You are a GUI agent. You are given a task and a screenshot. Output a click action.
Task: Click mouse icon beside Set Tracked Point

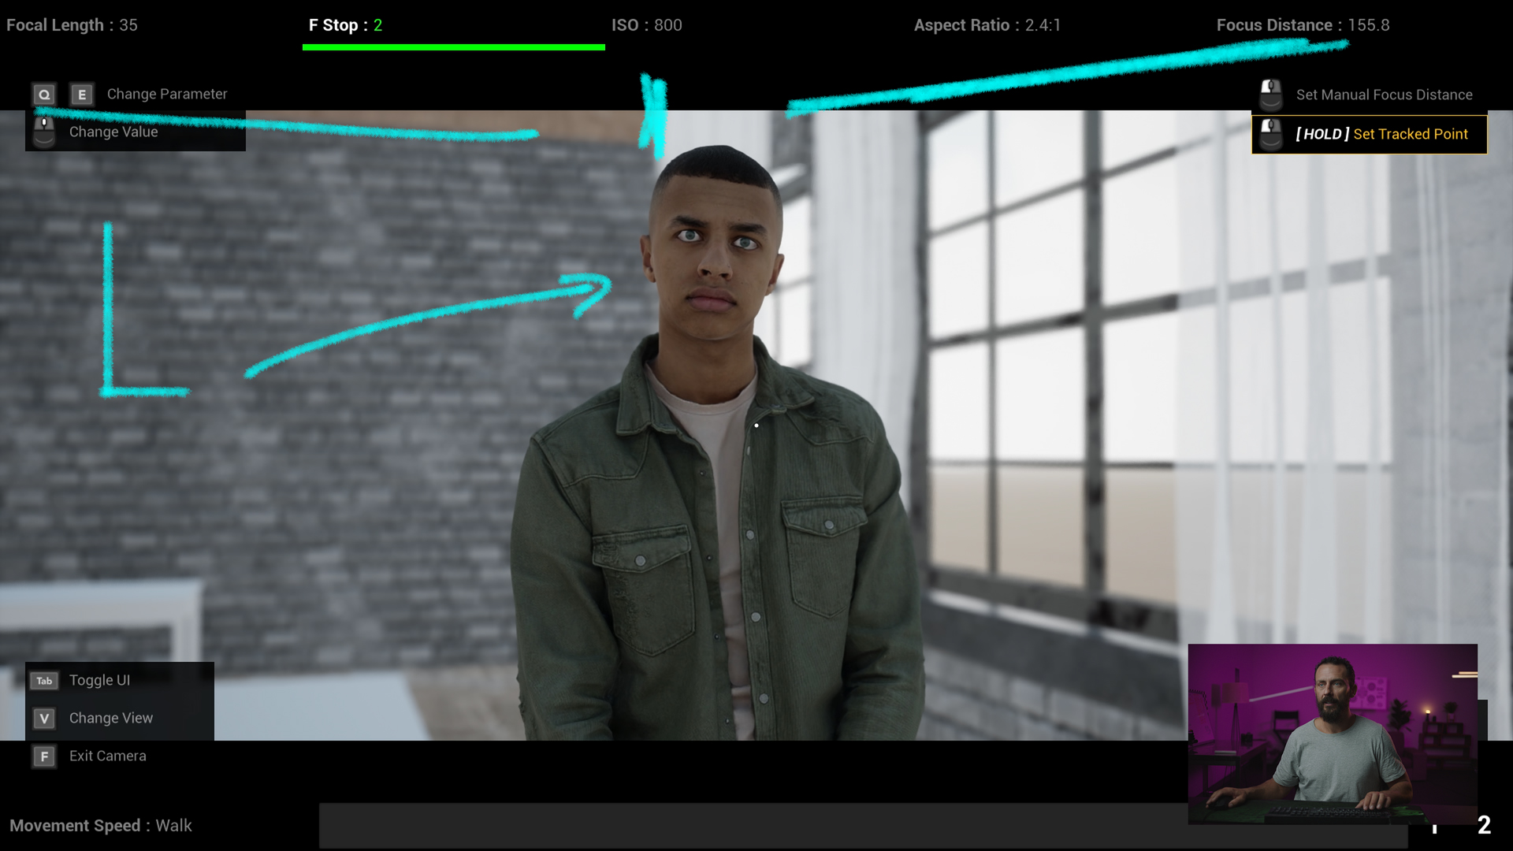pos(1270,134)
